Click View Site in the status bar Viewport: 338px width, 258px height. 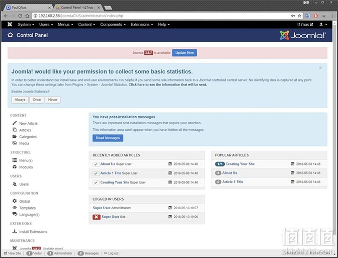(x=13, y=253)
